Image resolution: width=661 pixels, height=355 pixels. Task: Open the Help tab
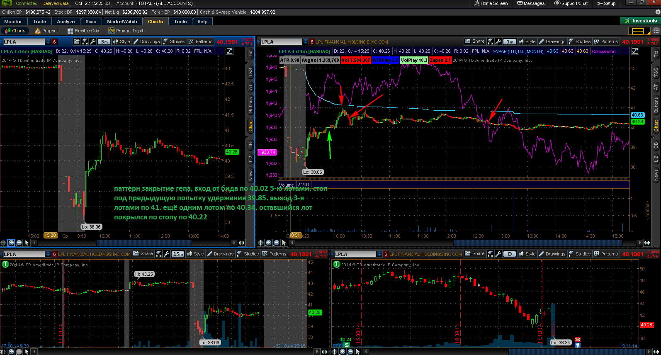(202, 22)
